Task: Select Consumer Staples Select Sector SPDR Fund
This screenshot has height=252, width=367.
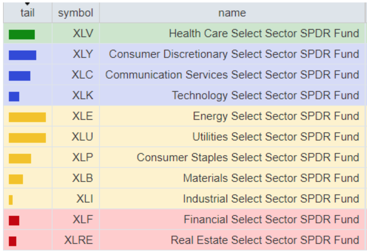Action: [x=248, y=157]
